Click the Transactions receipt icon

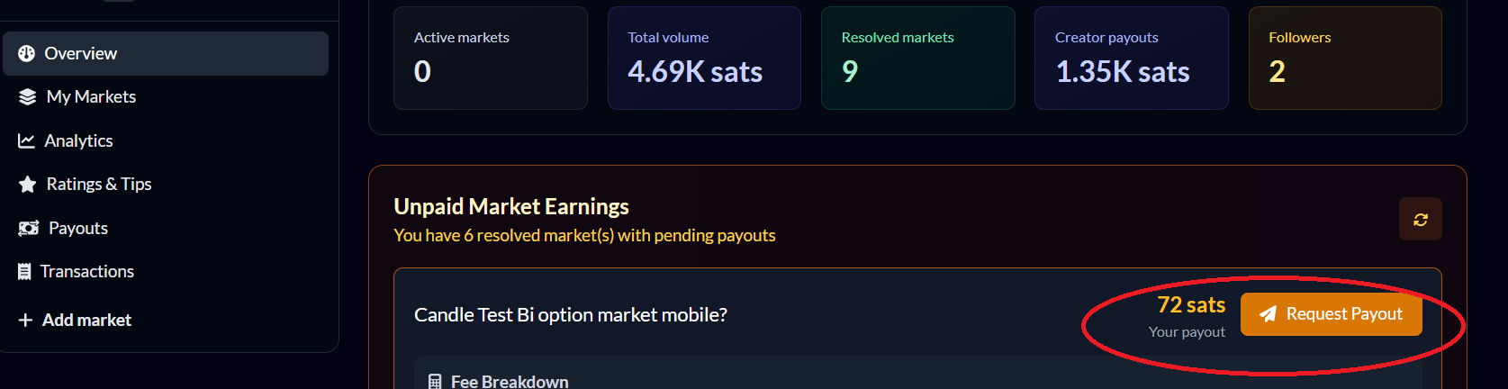pyautogui.click(x=24, y=272)
